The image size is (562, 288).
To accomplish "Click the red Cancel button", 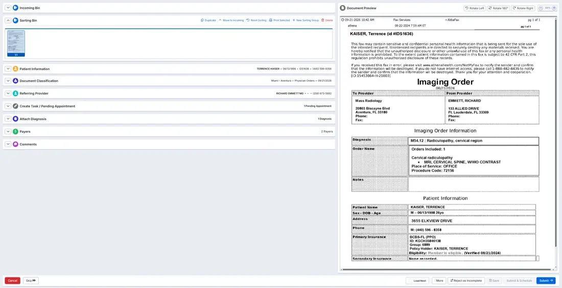I will tap(13, 281).
